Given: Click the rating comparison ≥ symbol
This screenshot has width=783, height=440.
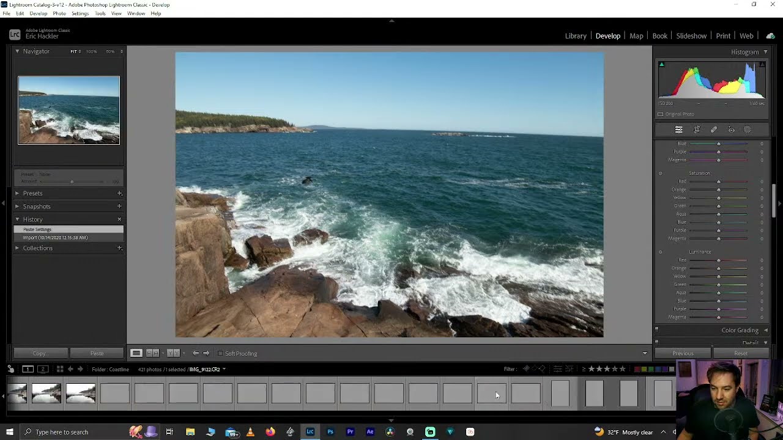Looking at the screenshot, I should [x=584, y=369].
